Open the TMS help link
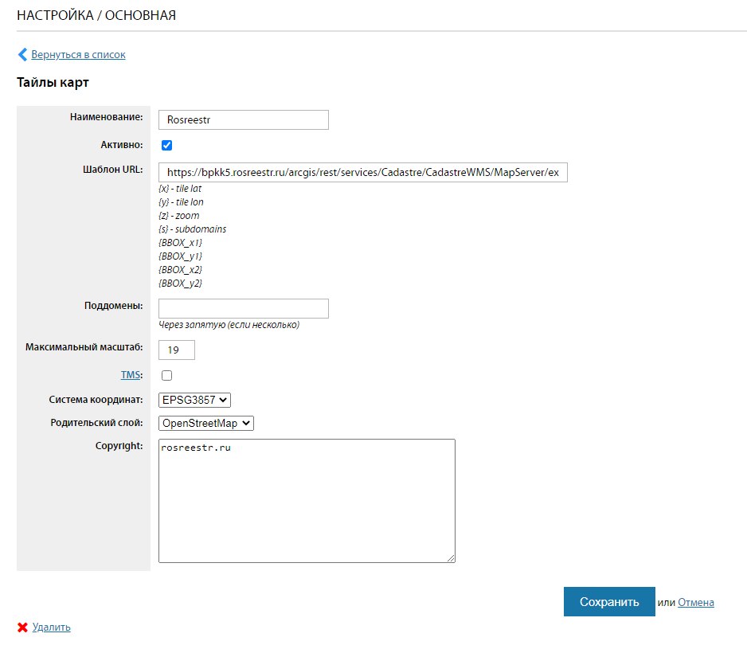 [x=130, y=375]
